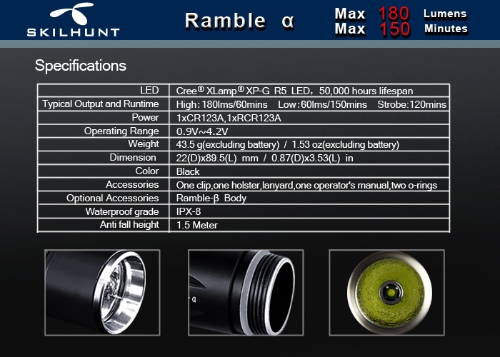Click the '1.53 oz(excluding battery)' value
This screenshot has width=500, height=357.
(345, 145)
